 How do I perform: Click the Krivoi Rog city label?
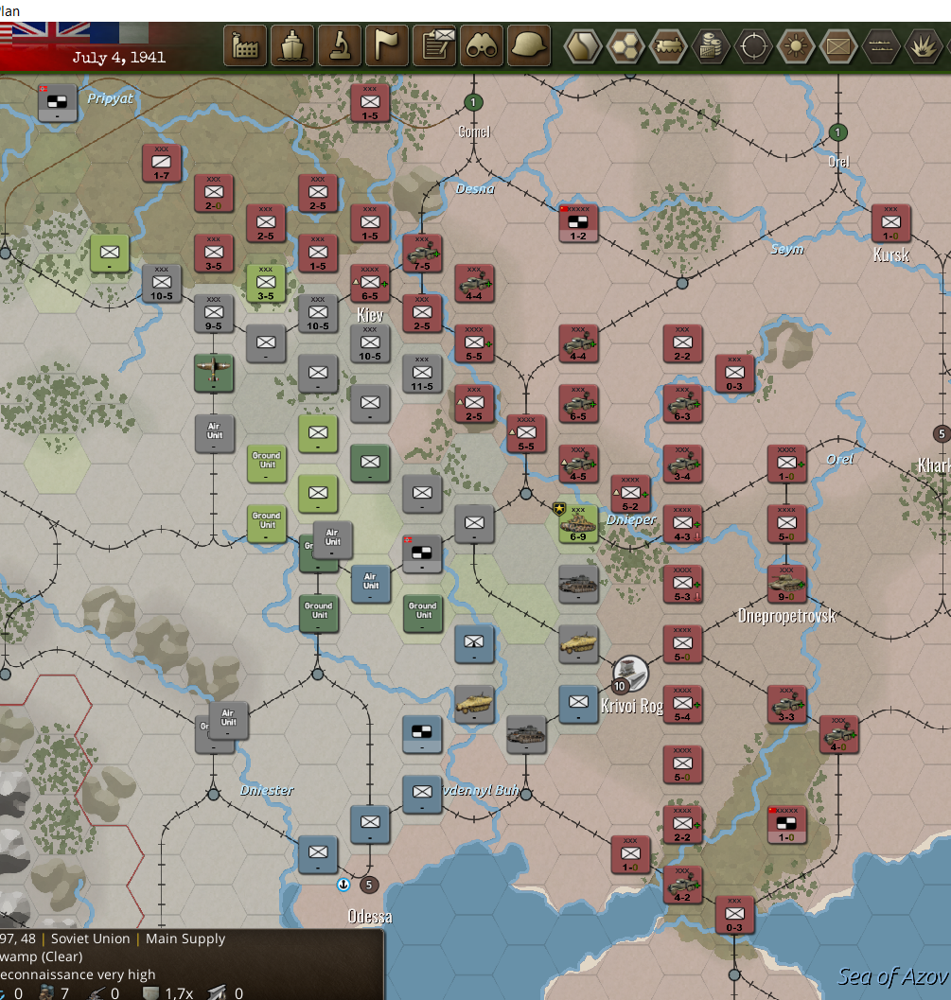point(632,706)
